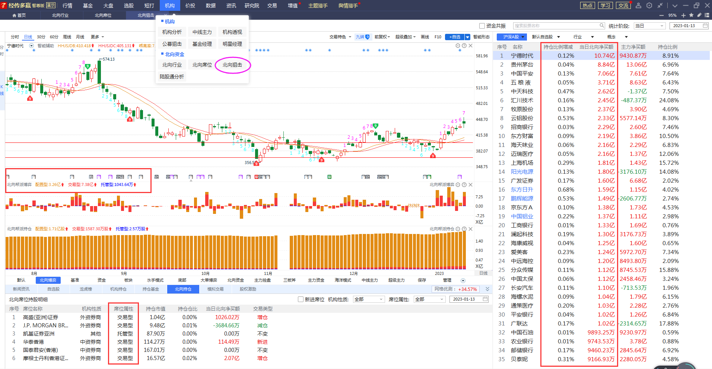Click the +自选 button
Viewport: 712px width, 369px height.
click(x=455, y=37)
